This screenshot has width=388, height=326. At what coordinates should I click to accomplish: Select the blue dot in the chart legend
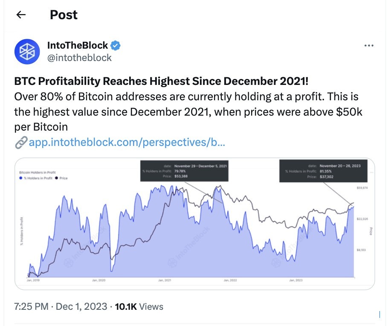(20, 178)
